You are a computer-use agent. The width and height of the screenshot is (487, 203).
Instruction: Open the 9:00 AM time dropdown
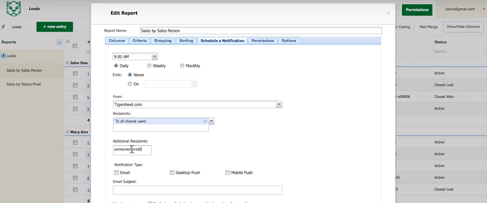(155, 56)
